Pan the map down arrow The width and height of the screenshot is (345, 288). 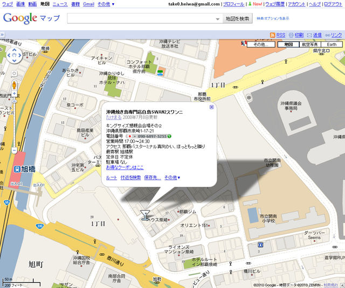point(15,61)
